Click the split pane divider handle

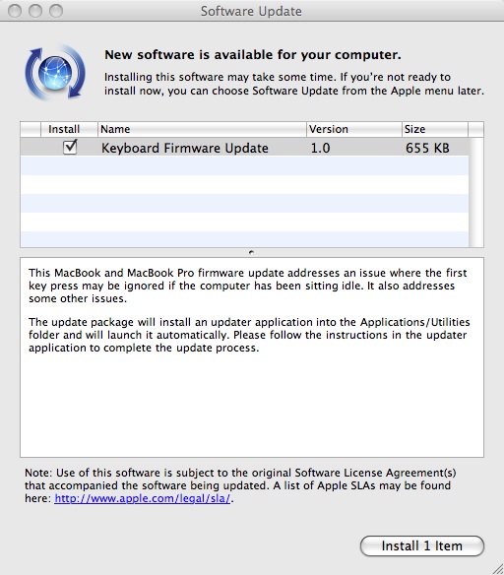pos(251,252)
